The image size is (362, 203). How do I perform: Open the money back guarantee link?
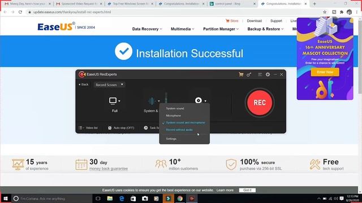(x=109, y=169)
